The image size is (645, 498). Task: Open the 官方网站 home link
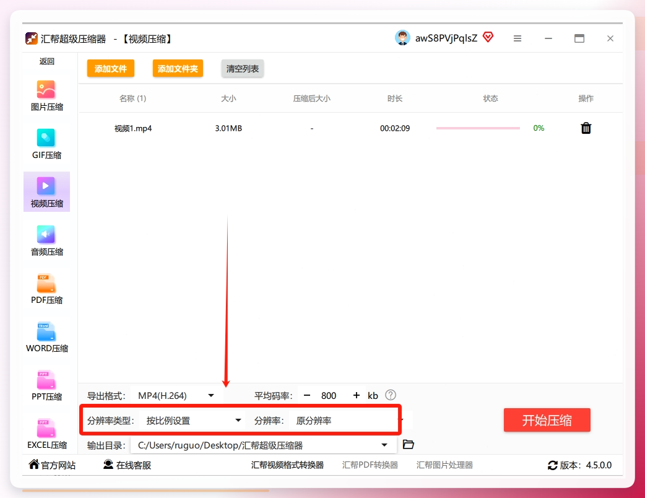52,465
